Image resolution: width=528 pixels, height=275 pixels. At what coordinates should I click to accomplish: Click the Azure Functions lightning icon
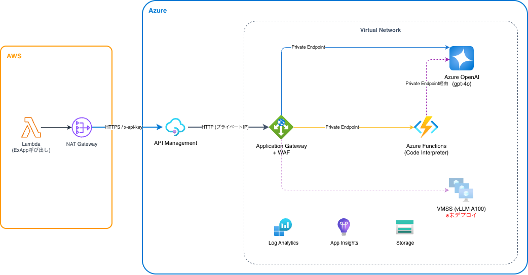(426, 127)
